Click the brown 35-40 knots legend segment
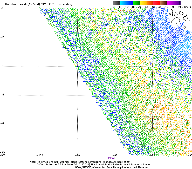 163,3
